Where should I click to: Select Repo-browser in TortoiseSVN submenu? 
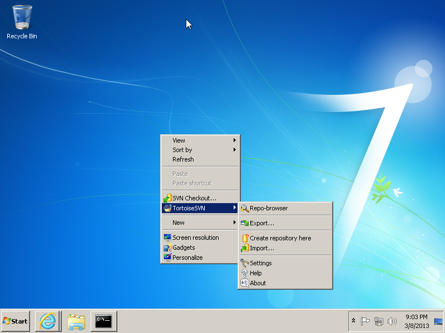click(x=285, y=209)
